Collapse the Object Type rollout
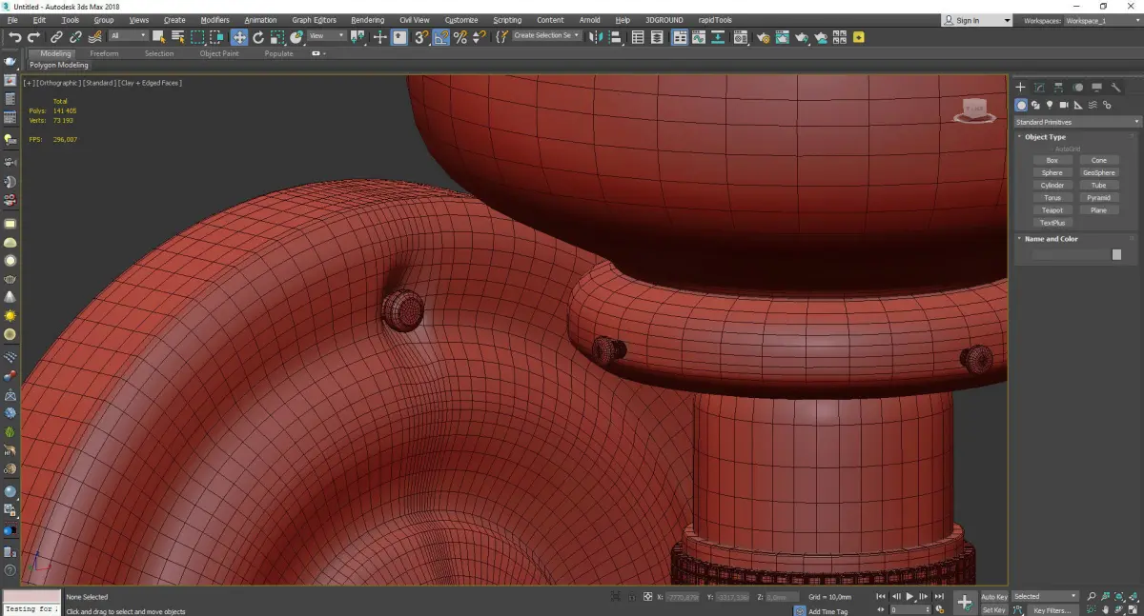This screenshot has height=616, width=1144. point(1045,137)
